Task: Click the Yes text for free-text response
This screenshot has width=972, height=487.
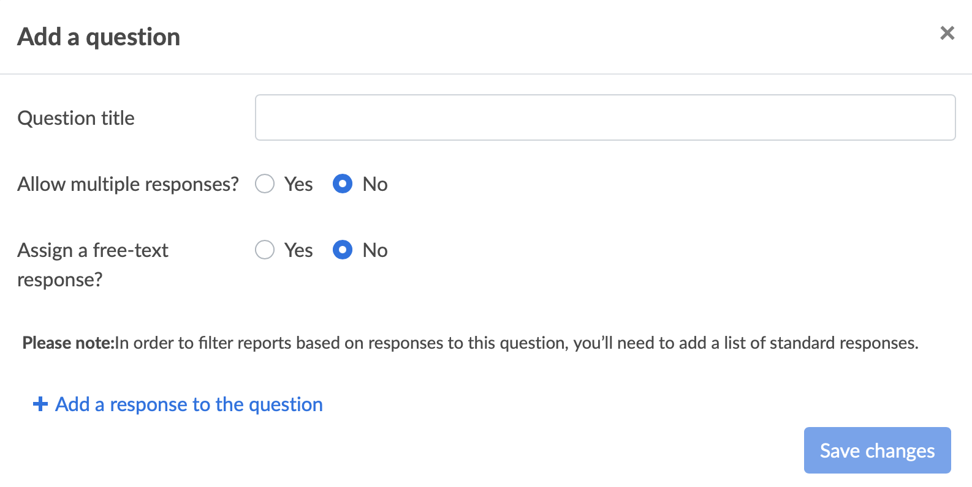Action: point(298,250)
